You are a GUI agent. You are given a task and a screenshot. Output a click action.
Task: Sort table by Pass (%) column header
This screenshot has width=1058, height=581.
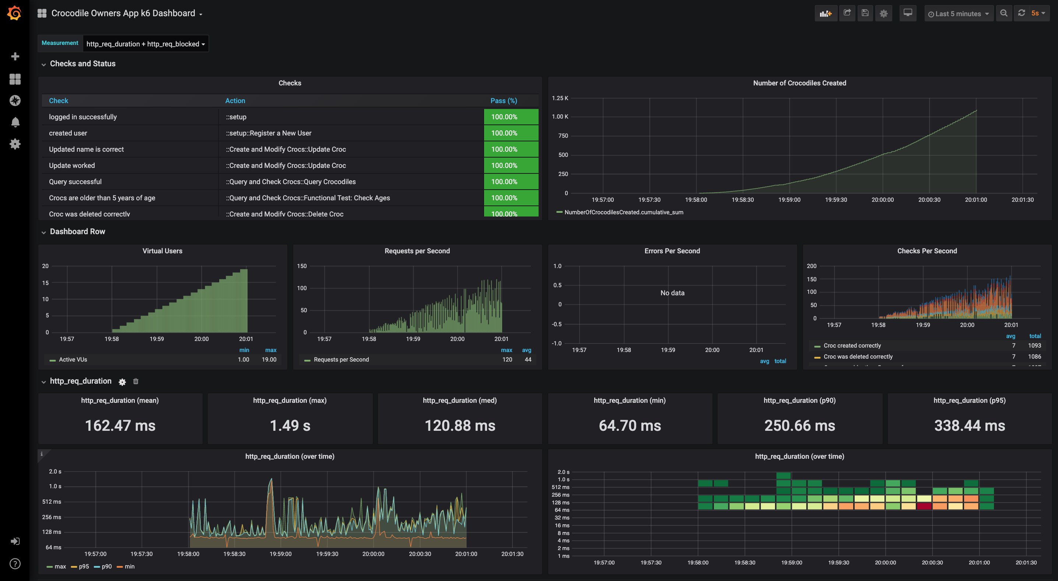[504, 101]
